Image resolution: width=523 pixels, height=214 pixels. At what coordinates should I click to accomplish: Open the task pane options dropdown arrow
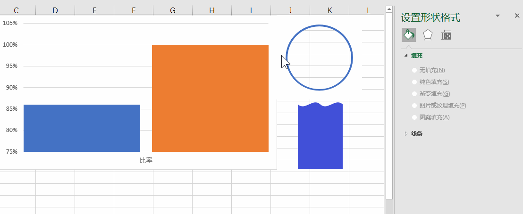(x=498, y=16)
